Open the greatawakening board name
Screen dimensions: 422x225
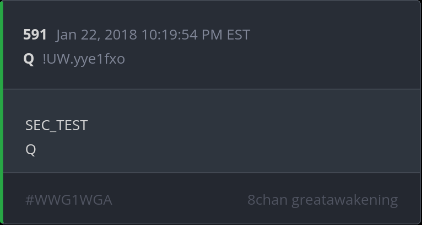point(344,200)
